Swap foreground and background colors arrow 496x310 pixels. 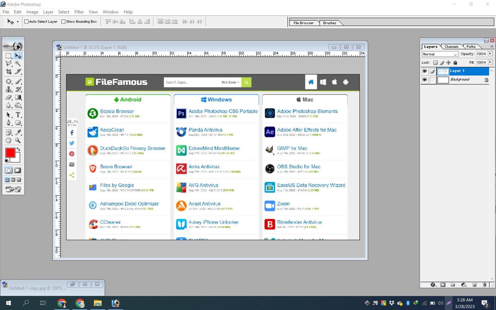[x=19, y=149]
